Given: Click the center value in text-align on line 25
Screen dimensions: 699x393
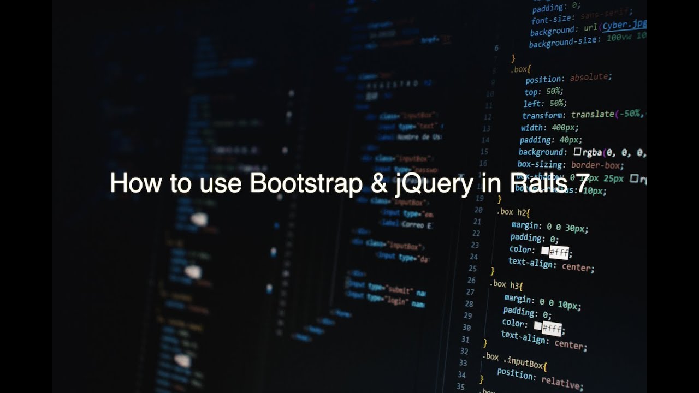Looking at the screenshot, I should [578, 267].
